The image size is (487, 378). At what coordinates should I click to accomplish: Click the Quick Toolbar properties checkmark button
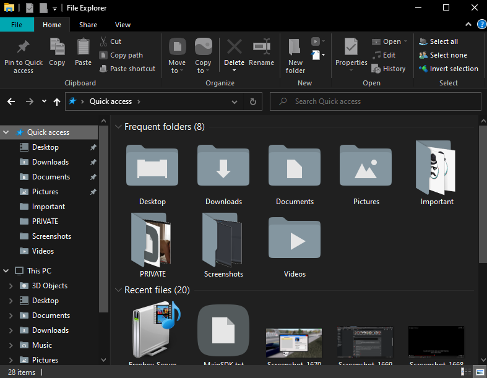tap(30, 8)
